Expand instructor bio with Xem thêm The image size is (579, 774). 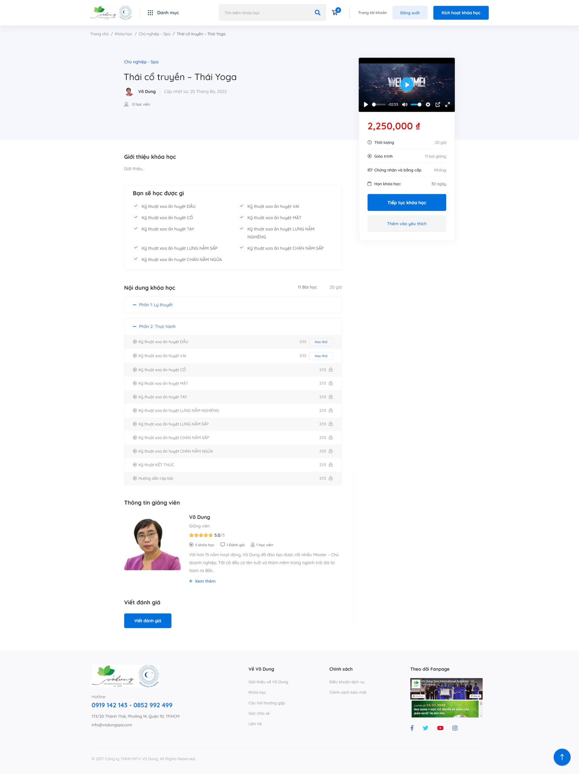tap(202, 581)
